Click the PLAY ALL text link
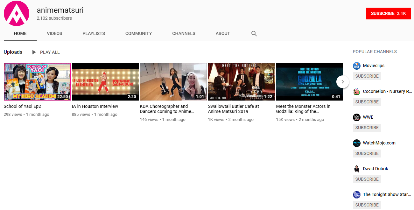 point(50,52)
